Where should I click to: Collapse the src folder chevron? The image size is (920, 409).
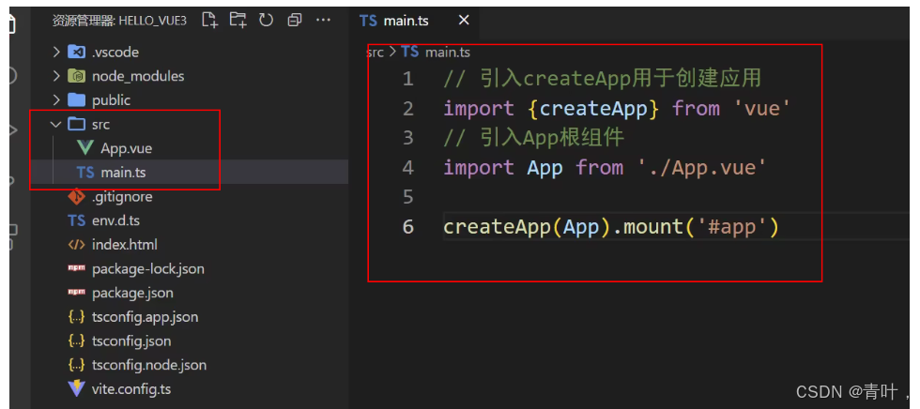pos(56,124)
